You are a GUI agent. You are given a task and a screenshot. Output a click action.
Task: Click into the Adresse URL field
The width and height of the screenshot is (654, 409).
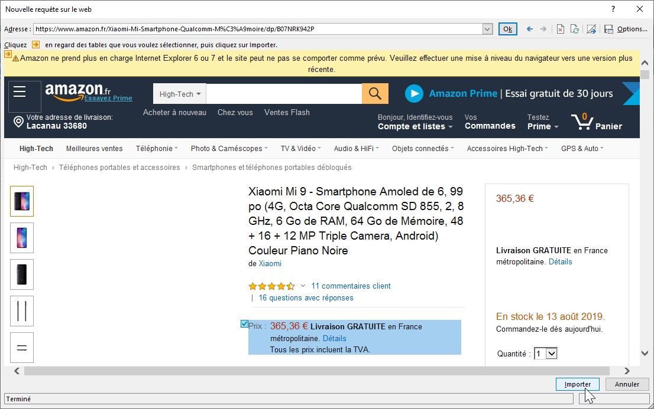point(258,29)
